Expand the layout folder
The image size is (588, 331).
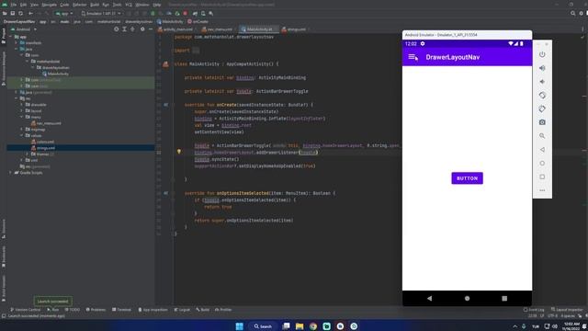pyautogui.click(x=22, y=110)
